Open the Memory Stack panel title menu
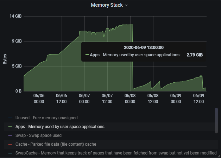The width and height of the screenshot is (221, 158). point(107,5)
